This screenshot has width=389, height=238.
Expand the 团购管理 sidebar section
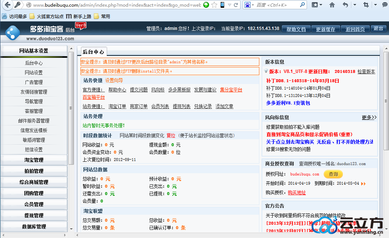(34, 193)
